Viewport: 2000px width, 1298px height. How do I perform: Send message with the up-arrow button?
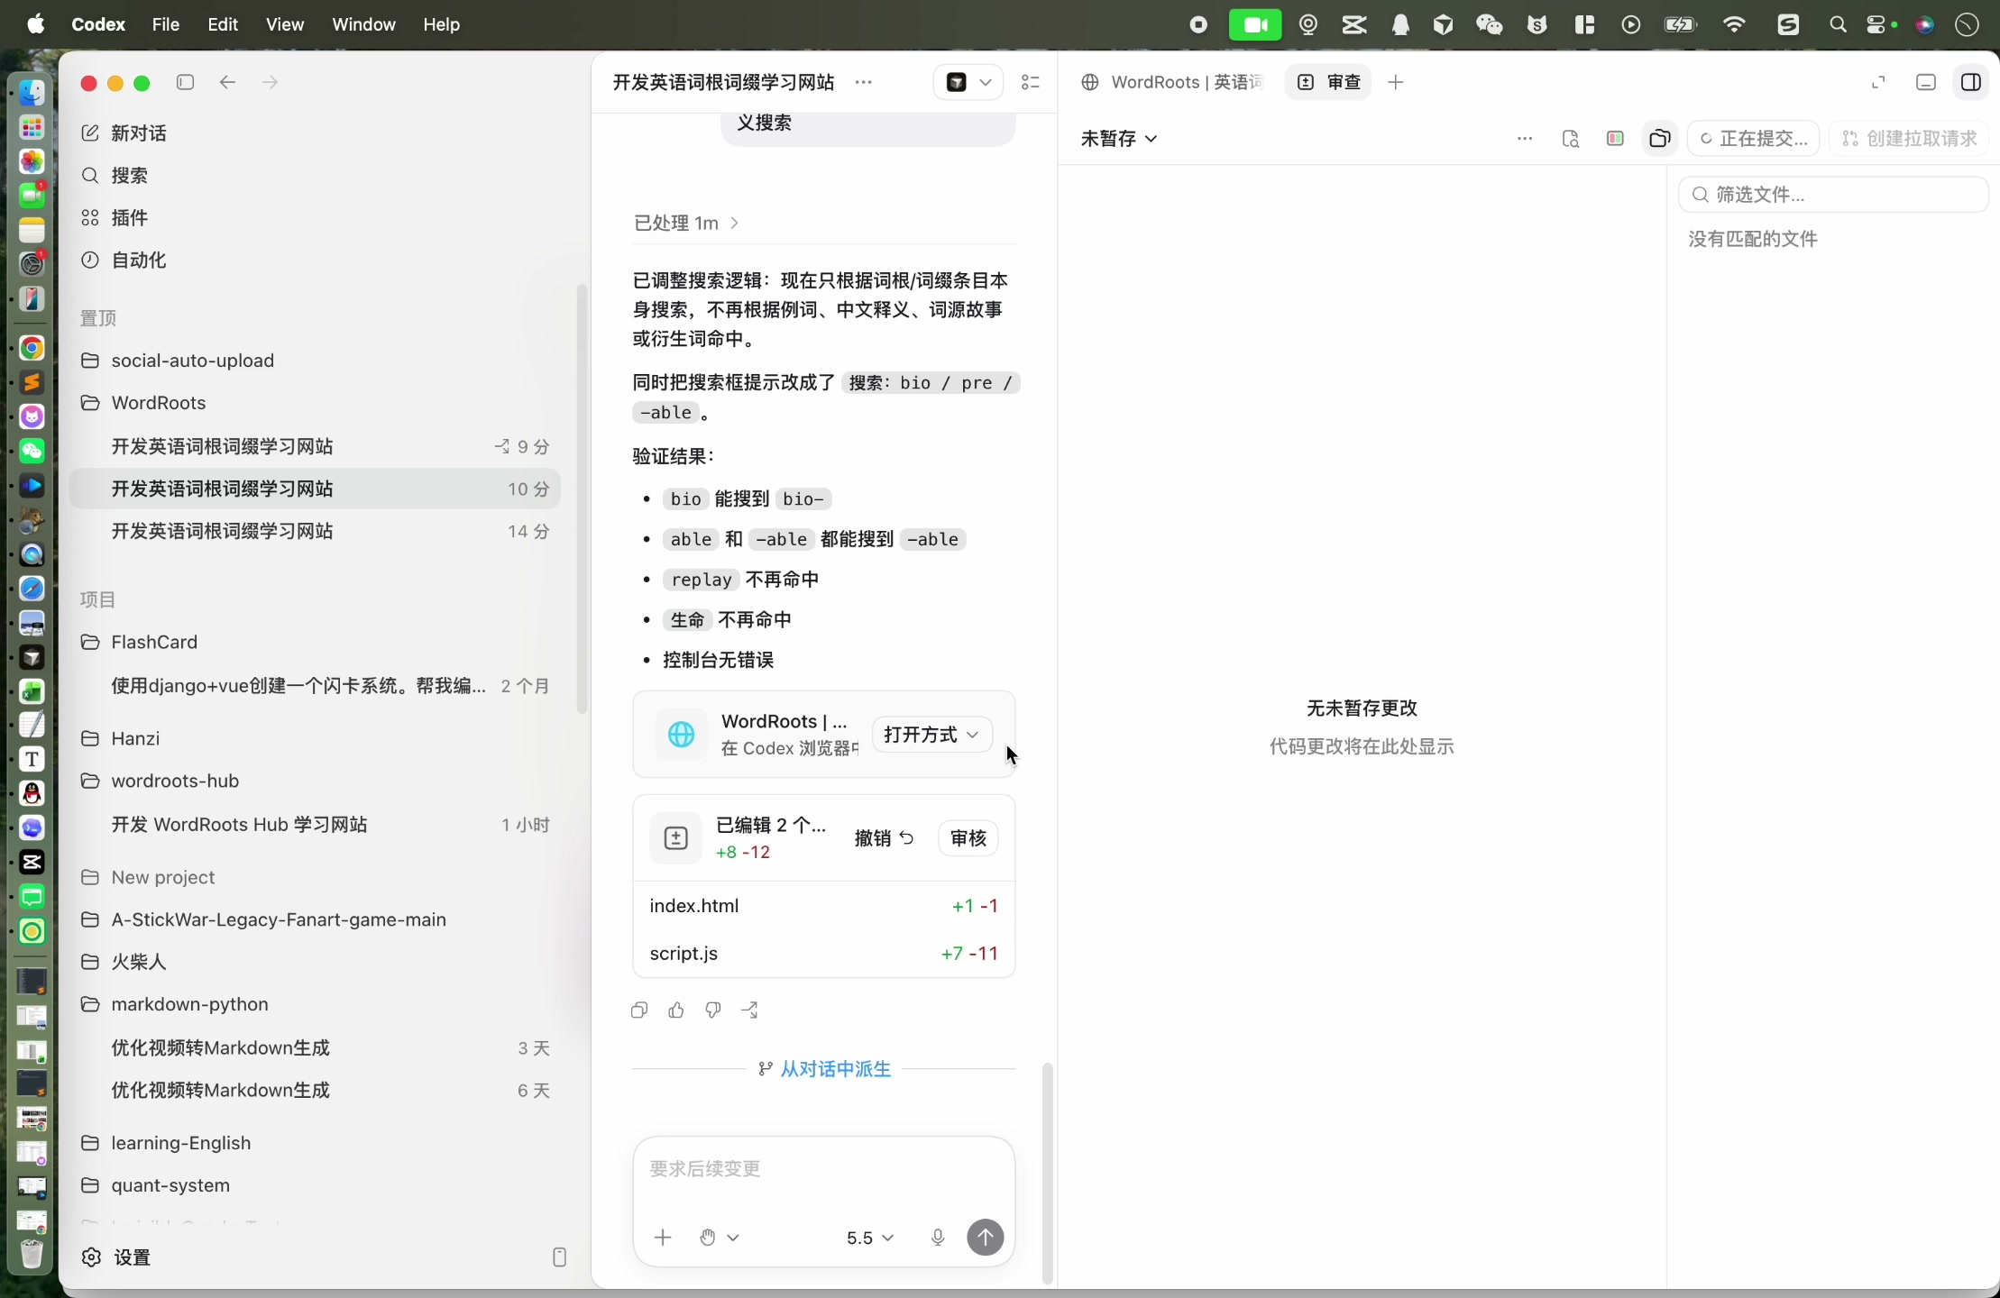click(x=985, y=1238)
